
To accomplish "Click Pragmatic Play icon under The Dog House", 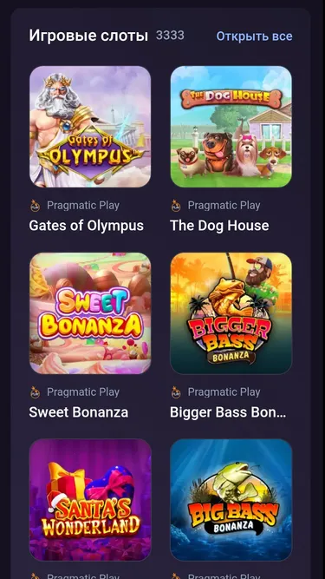I will point(176,206).
